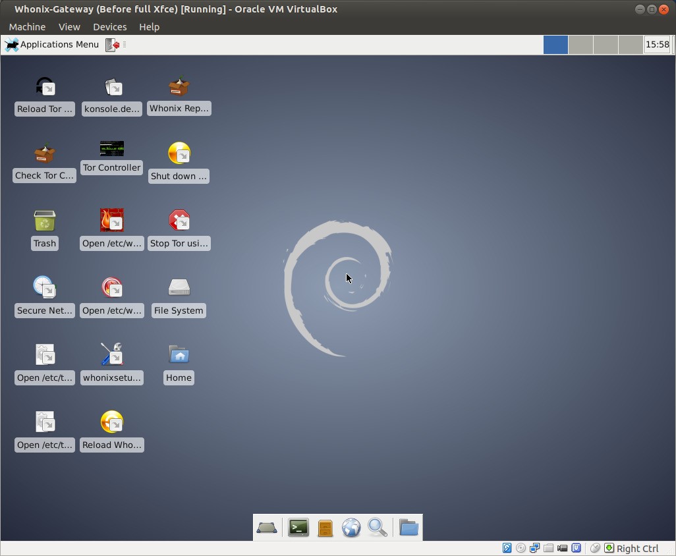Open the Whonix Repository desktop icon
Viewport: 676px width, 556px height.
click(179, 88)
